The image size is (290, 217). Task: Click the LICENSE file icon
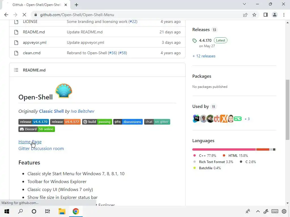pyautogui.click(x=16, y=21)
